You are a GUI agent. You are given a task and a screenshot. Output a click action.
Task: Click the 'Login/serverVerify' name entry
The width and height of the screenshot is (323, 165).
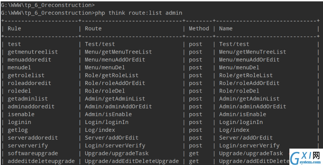[249, 146]
